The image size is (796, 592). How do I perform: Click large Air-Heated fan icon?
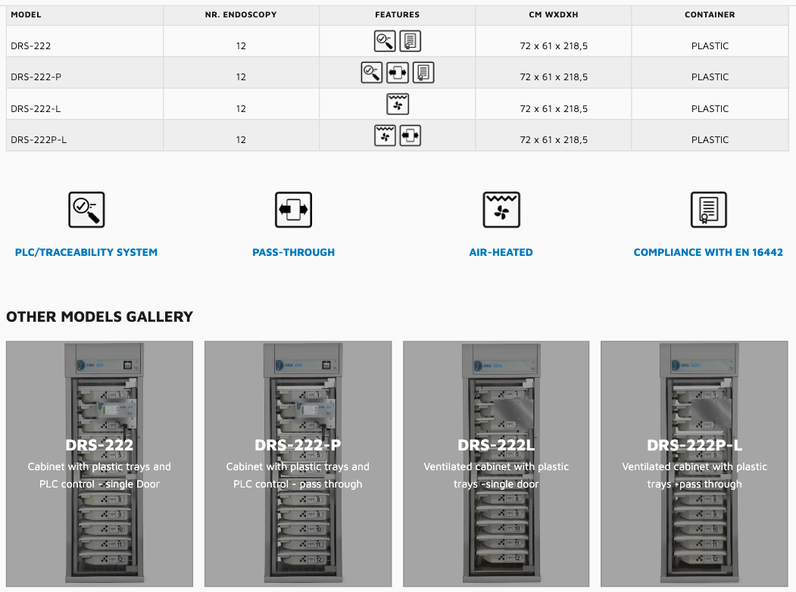[501, 210]
